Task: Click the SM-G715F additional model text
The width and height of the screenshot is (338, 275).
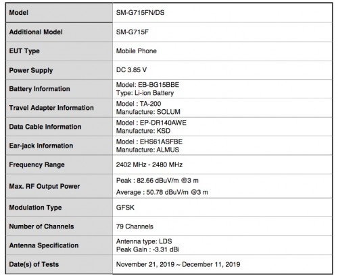Action: point(132,32)
